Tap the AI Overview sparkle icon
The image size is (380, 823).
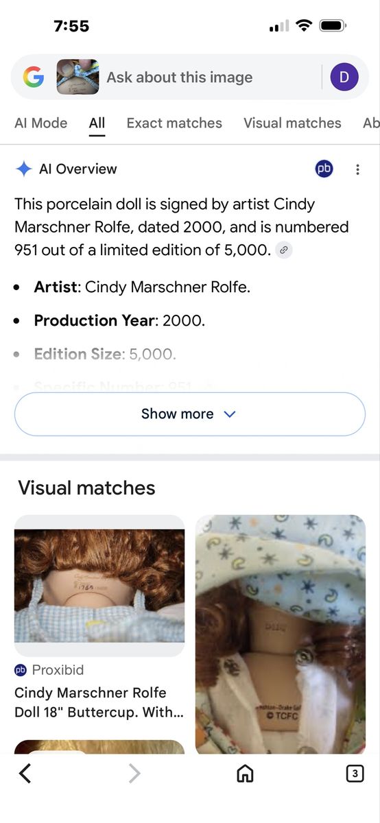click(x=24, y=169)
